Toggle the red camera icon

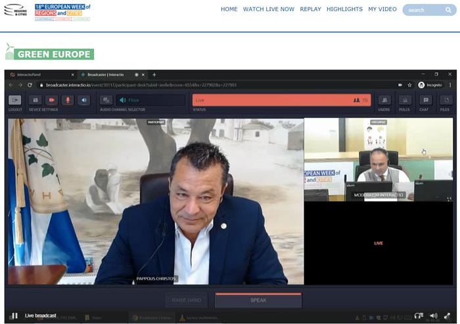click(x=52, y=100)
